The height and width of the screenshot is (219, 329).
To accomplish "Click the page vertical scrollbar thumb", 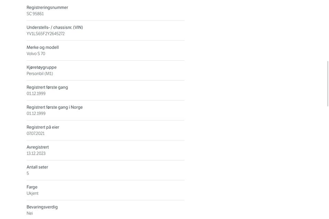I will 328,83.
